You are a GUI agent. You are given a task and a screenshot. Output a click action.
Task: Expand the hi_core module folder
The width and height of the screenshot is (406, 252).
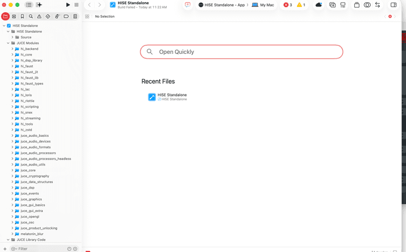(12, 54)
